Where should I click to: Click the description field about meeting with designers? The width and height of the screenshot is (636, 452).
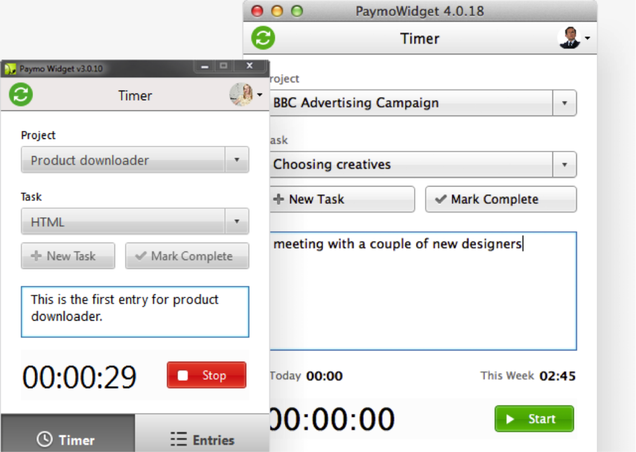tap(423, 291)
